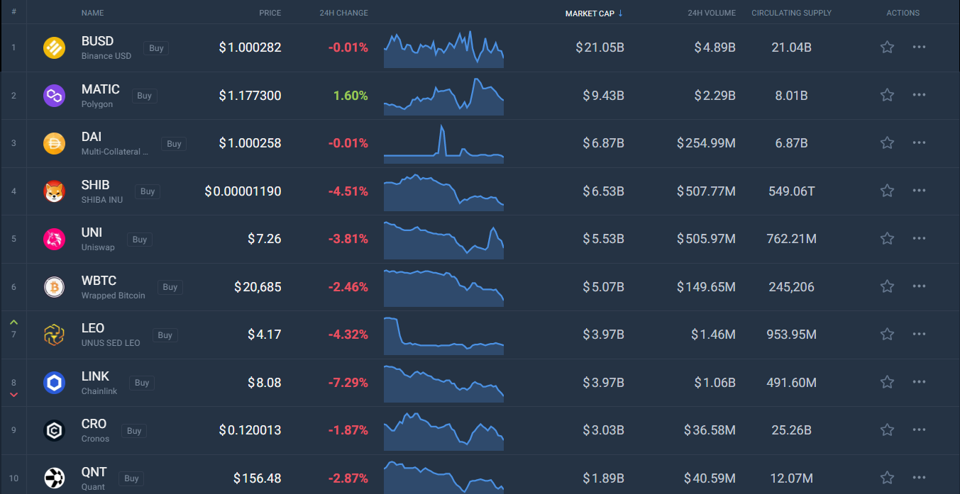Favorite MATIC with the star
Viewport: 960px width, 494px height.
coord(887,95)
